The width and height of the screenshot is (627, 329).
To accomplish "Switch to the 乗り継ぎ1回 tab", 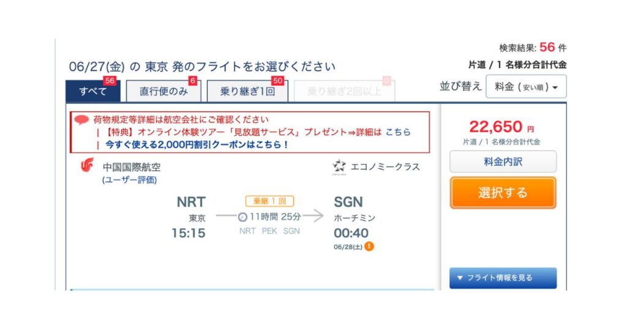I will pyautogui.click(x=247, y=91).
